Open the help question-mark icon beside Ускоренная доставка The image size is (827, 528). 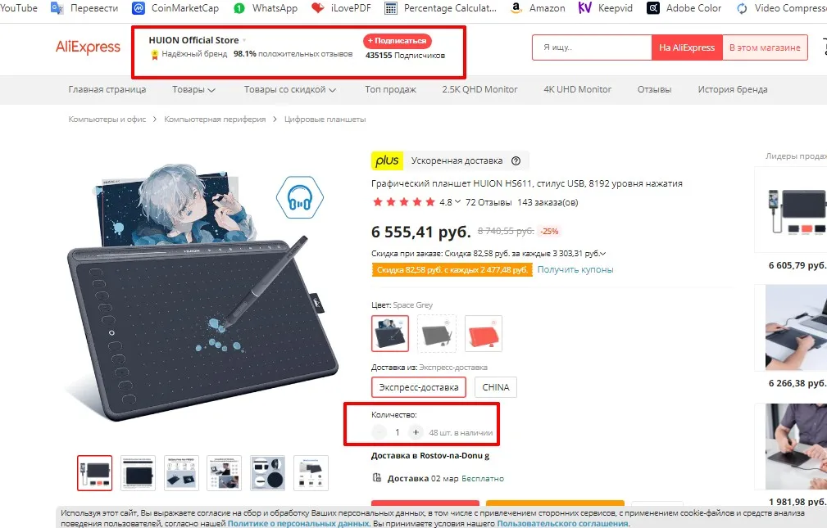click(x=516, y=160)
